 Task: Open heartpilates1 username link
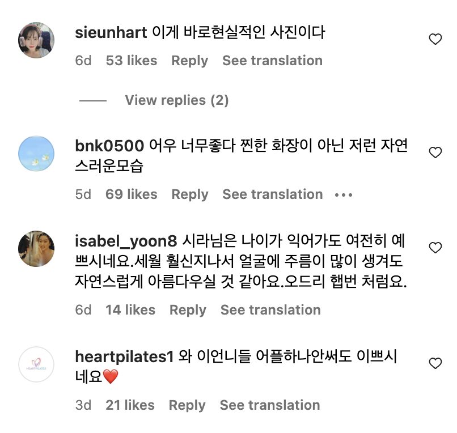point(124,356)
